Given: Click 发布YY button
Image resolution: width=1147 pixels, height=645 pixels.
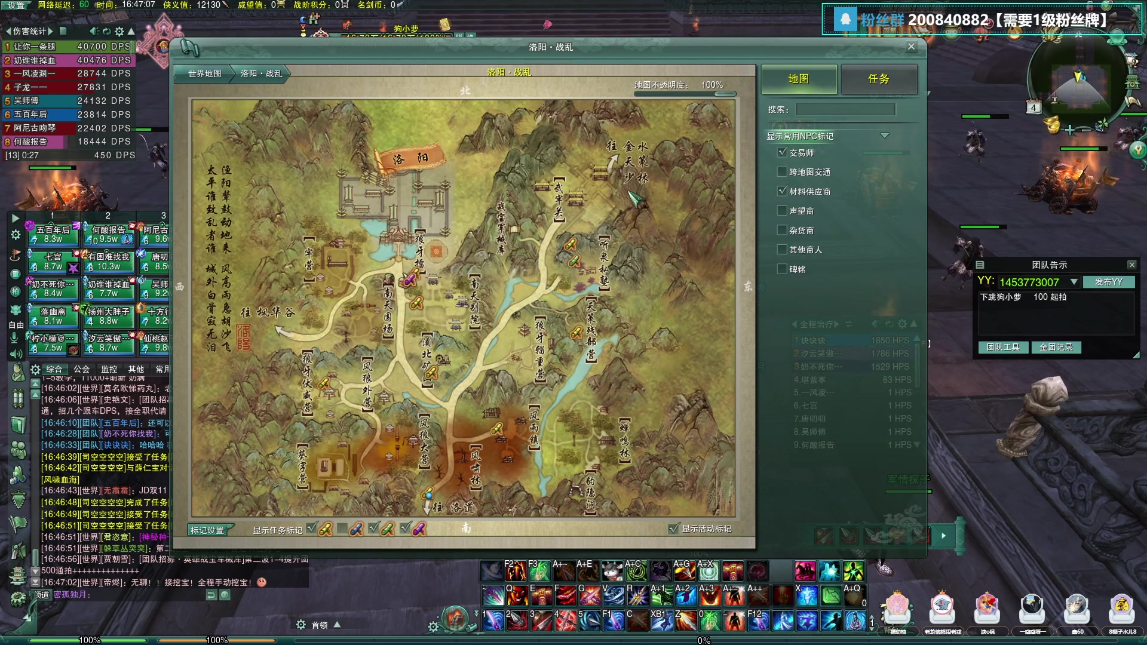Looking at the screenshot, I should [x=1109, y=282].
